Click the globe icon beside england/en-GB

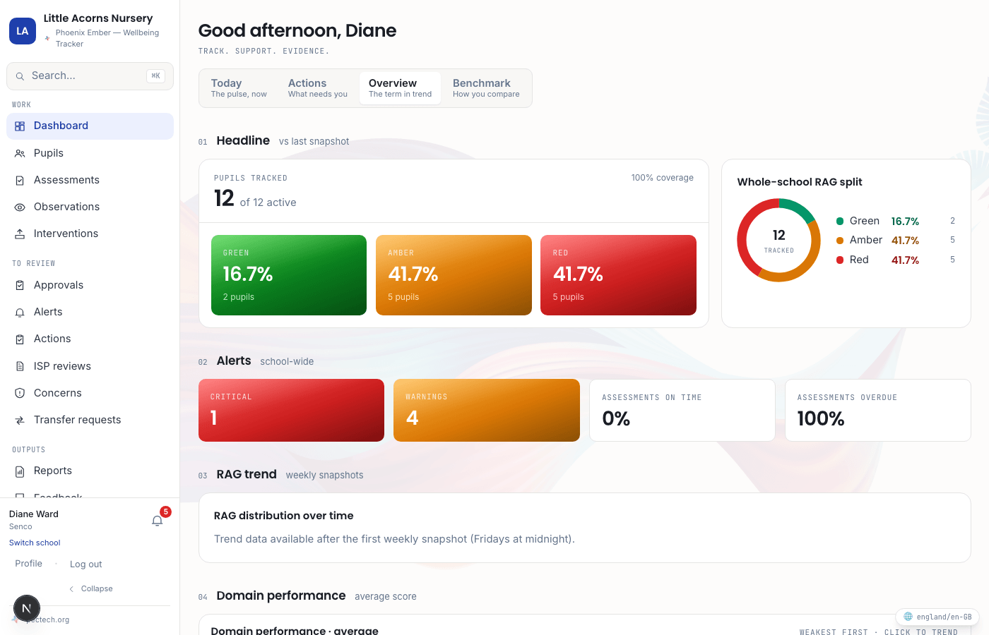pos(908,617)
